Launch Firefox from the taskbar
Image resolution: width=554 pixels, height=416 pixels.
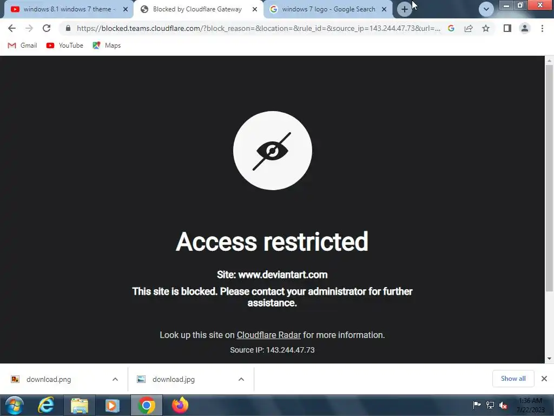click(x=180, y=405)
